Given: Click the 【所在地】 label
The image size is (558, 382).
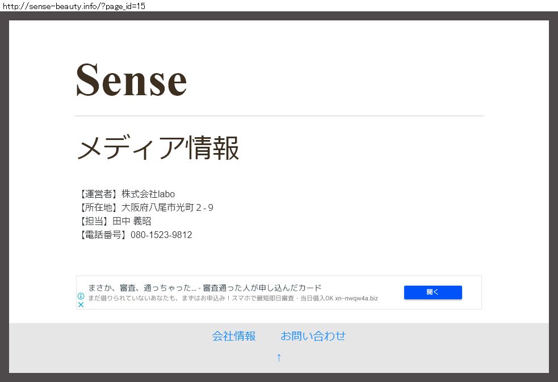Looking at the screenshot, I should click(x=98, y=207).
